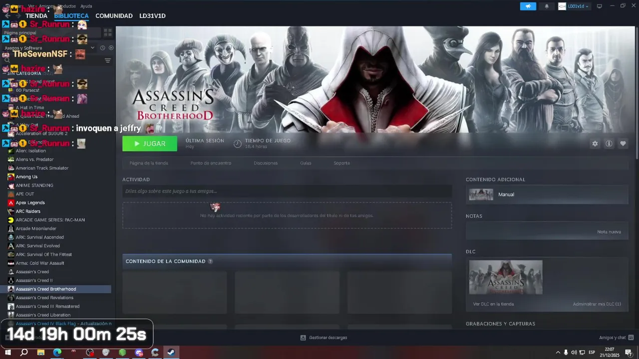Select ANIME STANDING in library
The width and height of the screenshot is (639, 359).
tap(34, 185)
